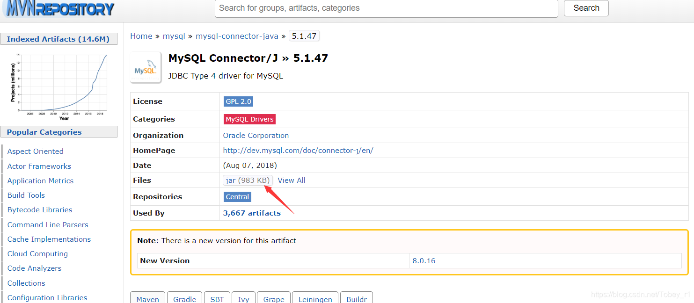Select the Leiningen tab
This screenshot has width=694, height=303.
pos(315,298)
